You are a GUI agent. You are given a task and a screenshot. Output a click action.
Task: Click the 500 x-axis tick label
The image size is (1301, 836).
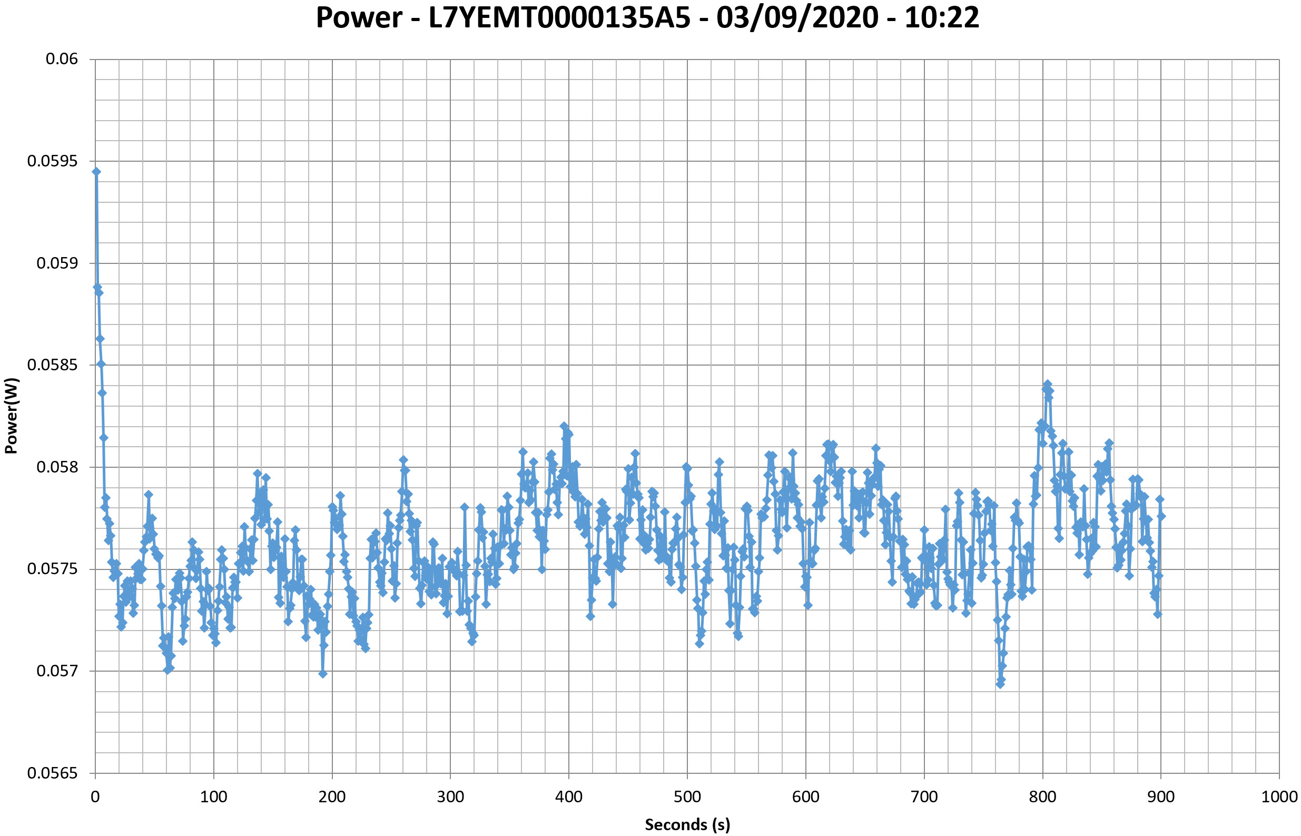[x=687, y=797]
